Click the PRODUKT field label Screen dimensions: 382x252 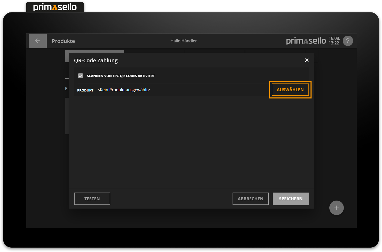pyautogui.click(x=85, y=90)
